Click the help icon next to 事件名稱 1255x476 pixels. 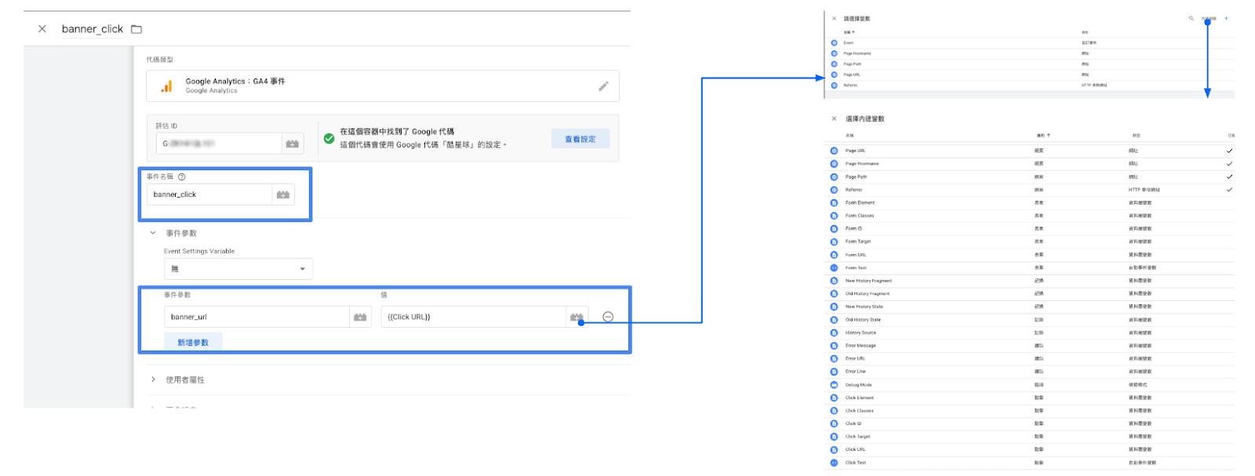182,177
